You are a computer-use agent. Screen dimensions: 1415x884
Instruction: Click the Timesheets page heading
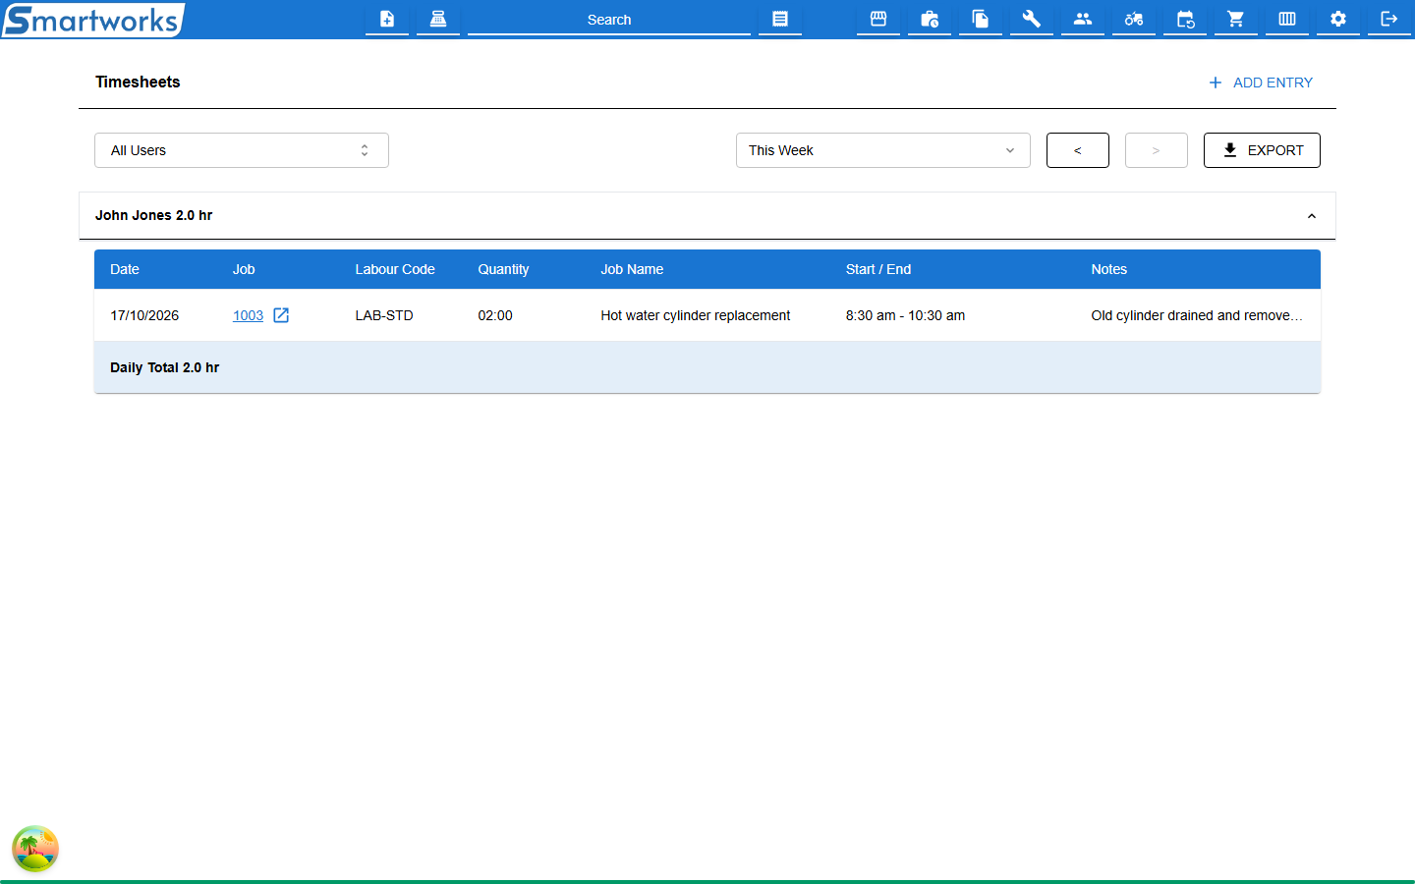pos(138,82)
